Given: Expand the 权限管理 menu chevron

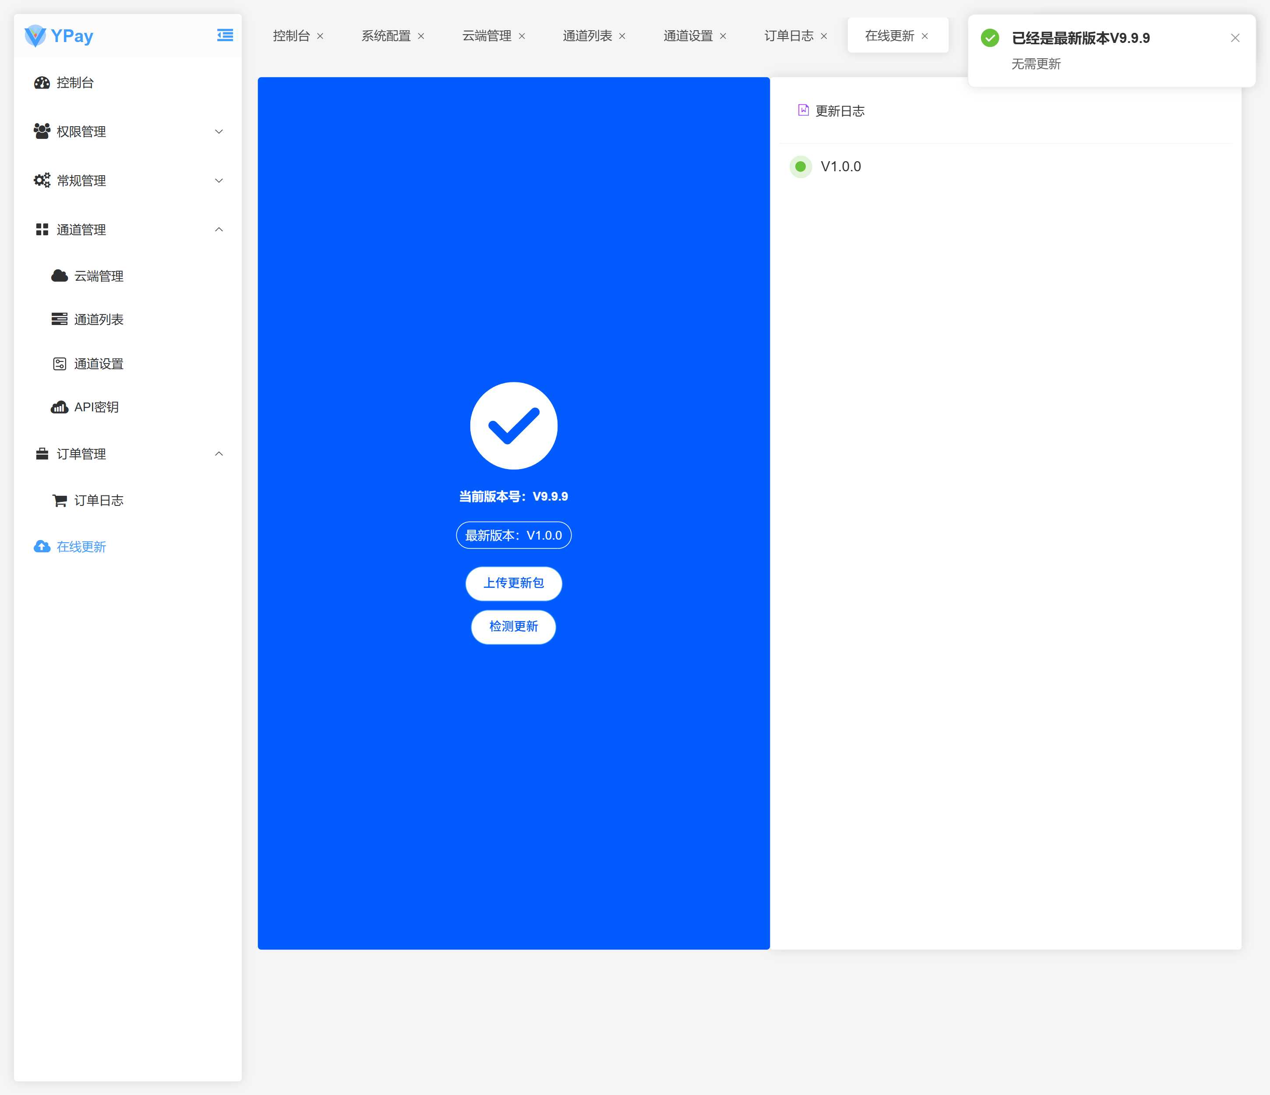Looking at the screenshot, I should click(219, 131).
